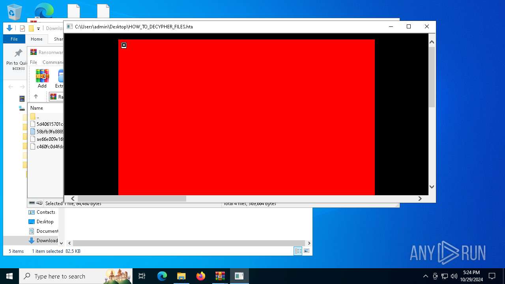
Task: Select file starting with 5d40615701c in WinRAR
Action: click(x=47, y=124)
